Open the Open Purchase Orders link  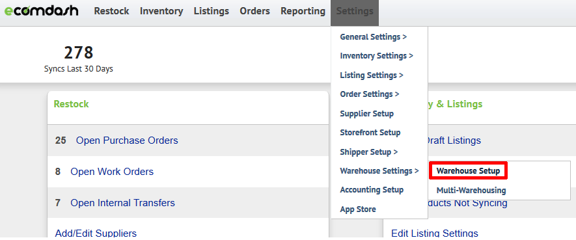127,140
